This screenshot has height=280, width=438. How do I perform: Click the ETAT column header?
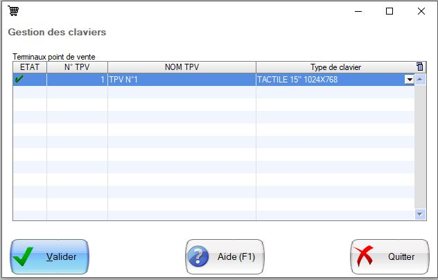tap(30, 67)
